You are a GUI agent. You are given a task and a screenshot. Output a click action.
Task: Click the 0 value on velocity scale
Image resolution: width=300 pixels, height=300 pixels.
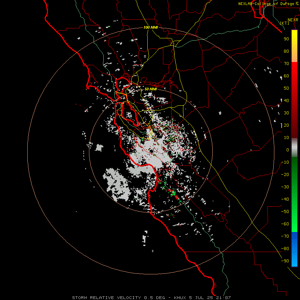pyautogui.click(x=288, y=150)
